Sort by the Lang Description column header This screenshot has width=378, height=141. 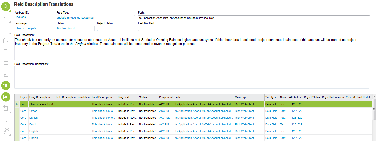pos(39,97)
